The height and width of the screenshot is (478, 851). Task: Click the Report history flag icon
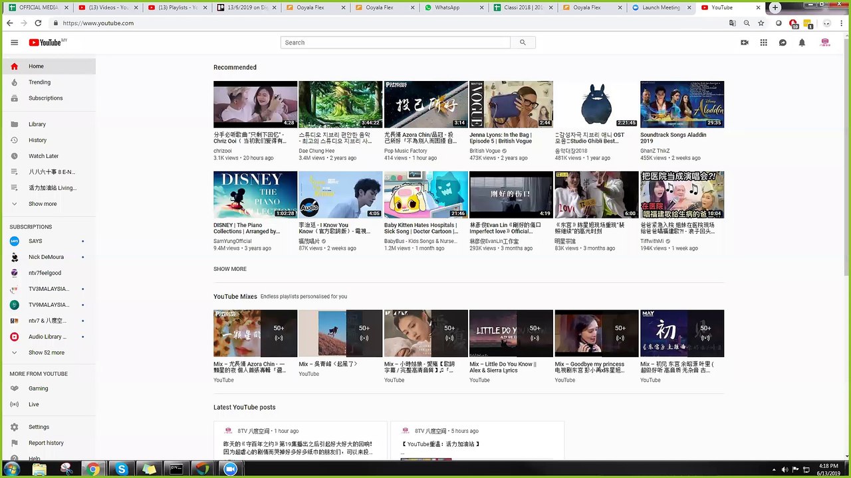coord(15,443)
